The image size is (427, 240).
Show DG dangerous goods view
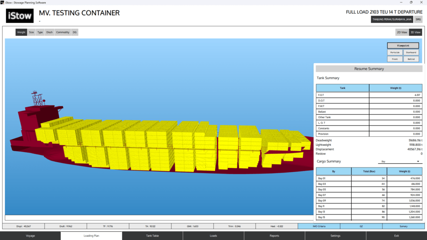coord(75,32)
